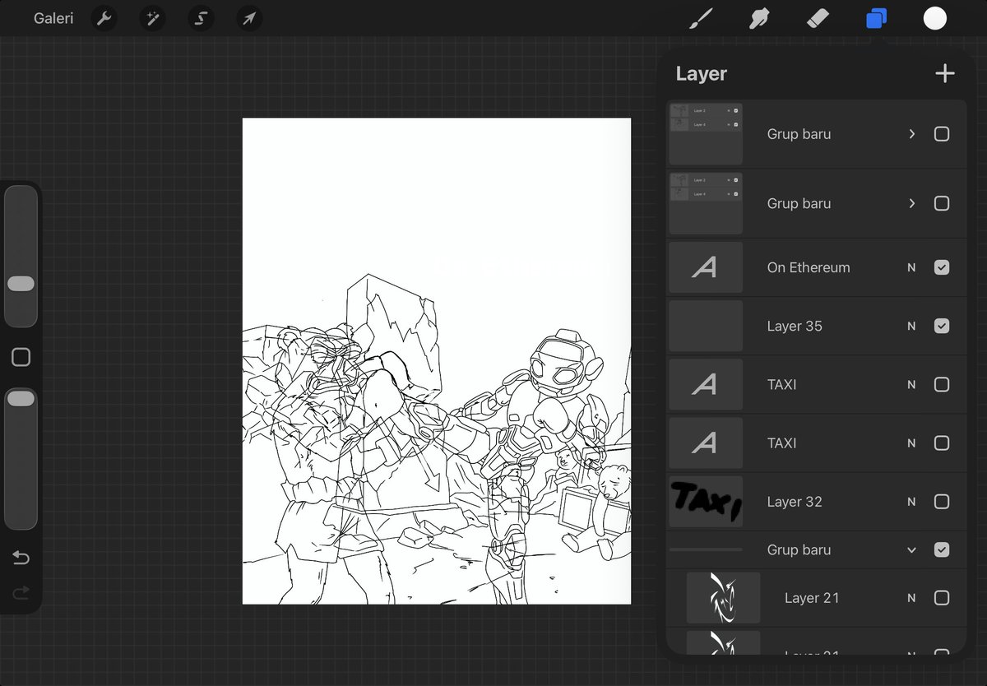This screenshot has height=686, width=987.
Task: Add a new layer with the plus icon
Action: [x=945, y=73]
